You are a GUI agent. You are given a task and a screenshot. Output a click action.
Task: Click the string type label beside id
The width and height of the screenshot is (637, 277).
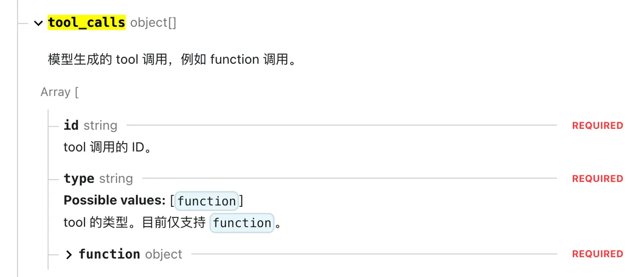(x=101, y=125)
